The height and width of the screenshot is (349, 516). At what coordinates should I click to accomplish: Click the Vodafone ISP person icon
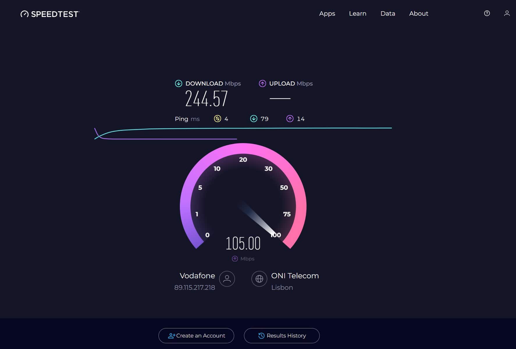click(227, 279)
